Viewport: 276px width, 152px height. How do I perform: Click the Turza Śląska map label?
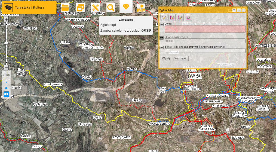tap(22, 72)
